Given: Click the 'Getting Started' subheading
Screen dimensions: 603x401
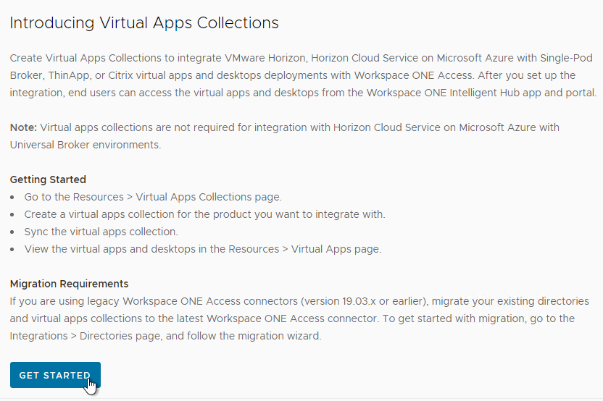Looking at the screenshot, I should tap(48, 180).
